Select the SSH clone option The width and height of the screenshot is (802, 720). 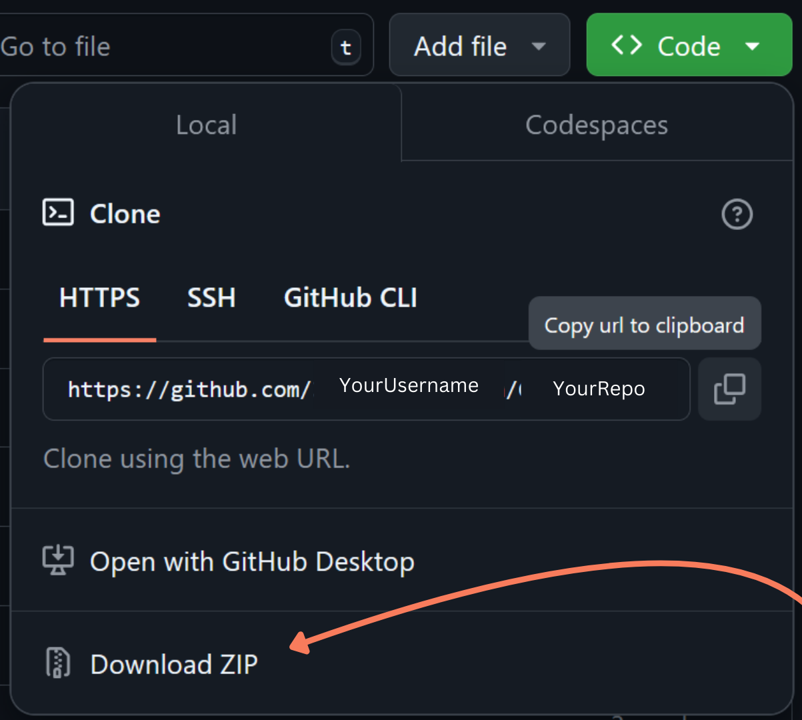point(211,298)
